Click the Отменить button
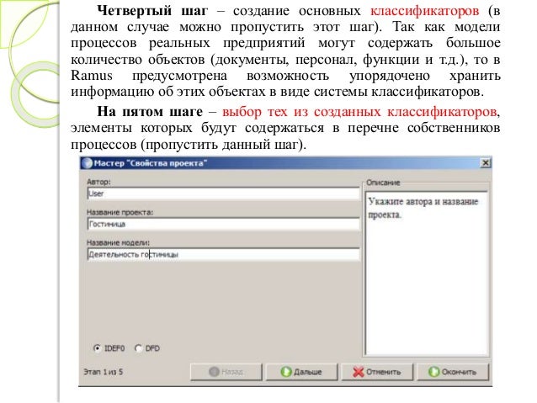 (377, 372)
